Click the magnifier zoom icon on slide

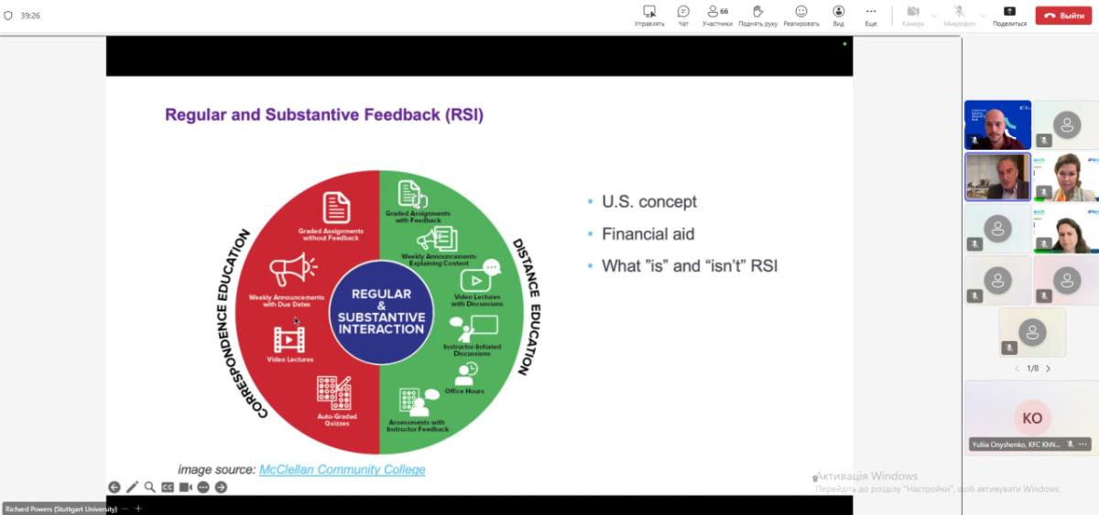pyautogui.click(x=149, y=487)
